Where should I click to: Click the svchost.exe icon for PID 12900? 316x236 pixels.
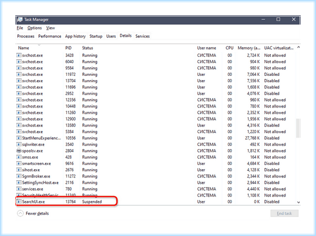(19, 119)
